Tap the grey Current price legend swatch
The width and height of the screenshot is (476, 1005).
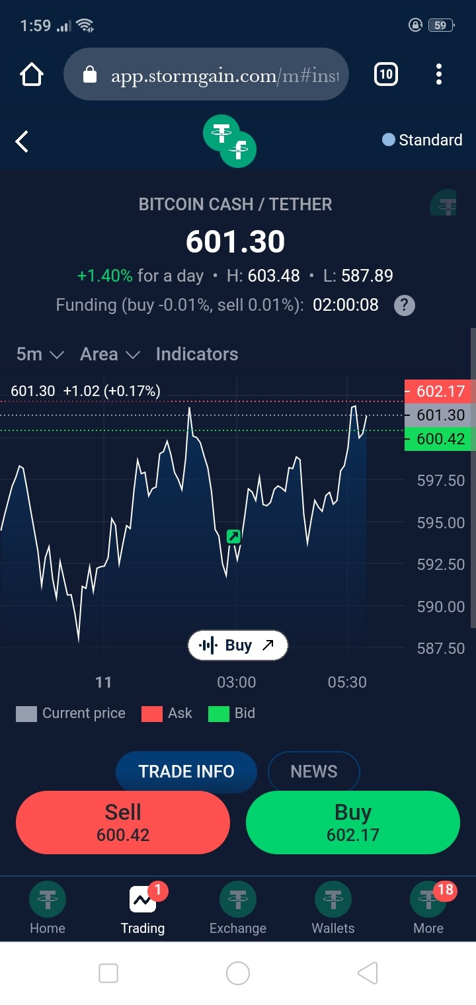coord(26,713)
